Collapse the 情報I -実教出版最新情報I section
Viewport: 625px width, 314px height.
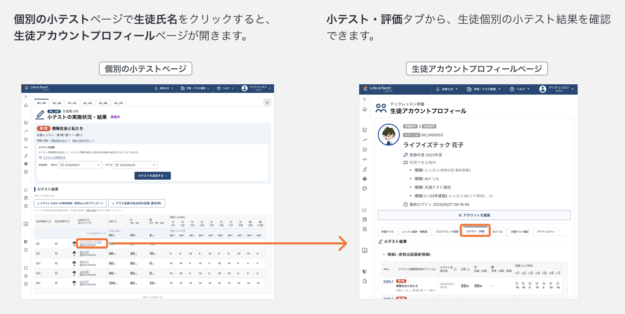[384, 254]
